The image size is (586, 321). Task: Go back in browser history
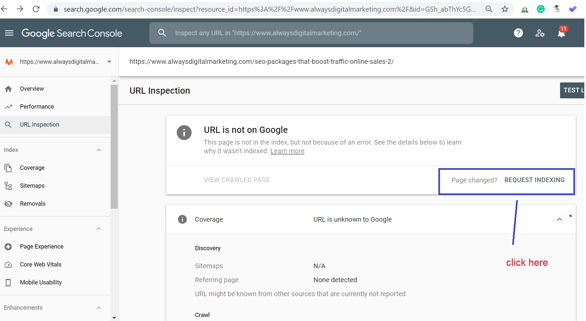(x=4, y=9)
